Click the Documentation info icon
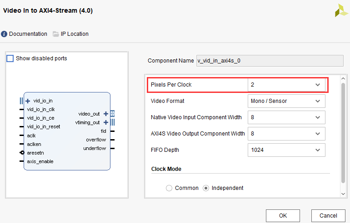This screenshot has height=223, width=350. click(x=5, y=34)
